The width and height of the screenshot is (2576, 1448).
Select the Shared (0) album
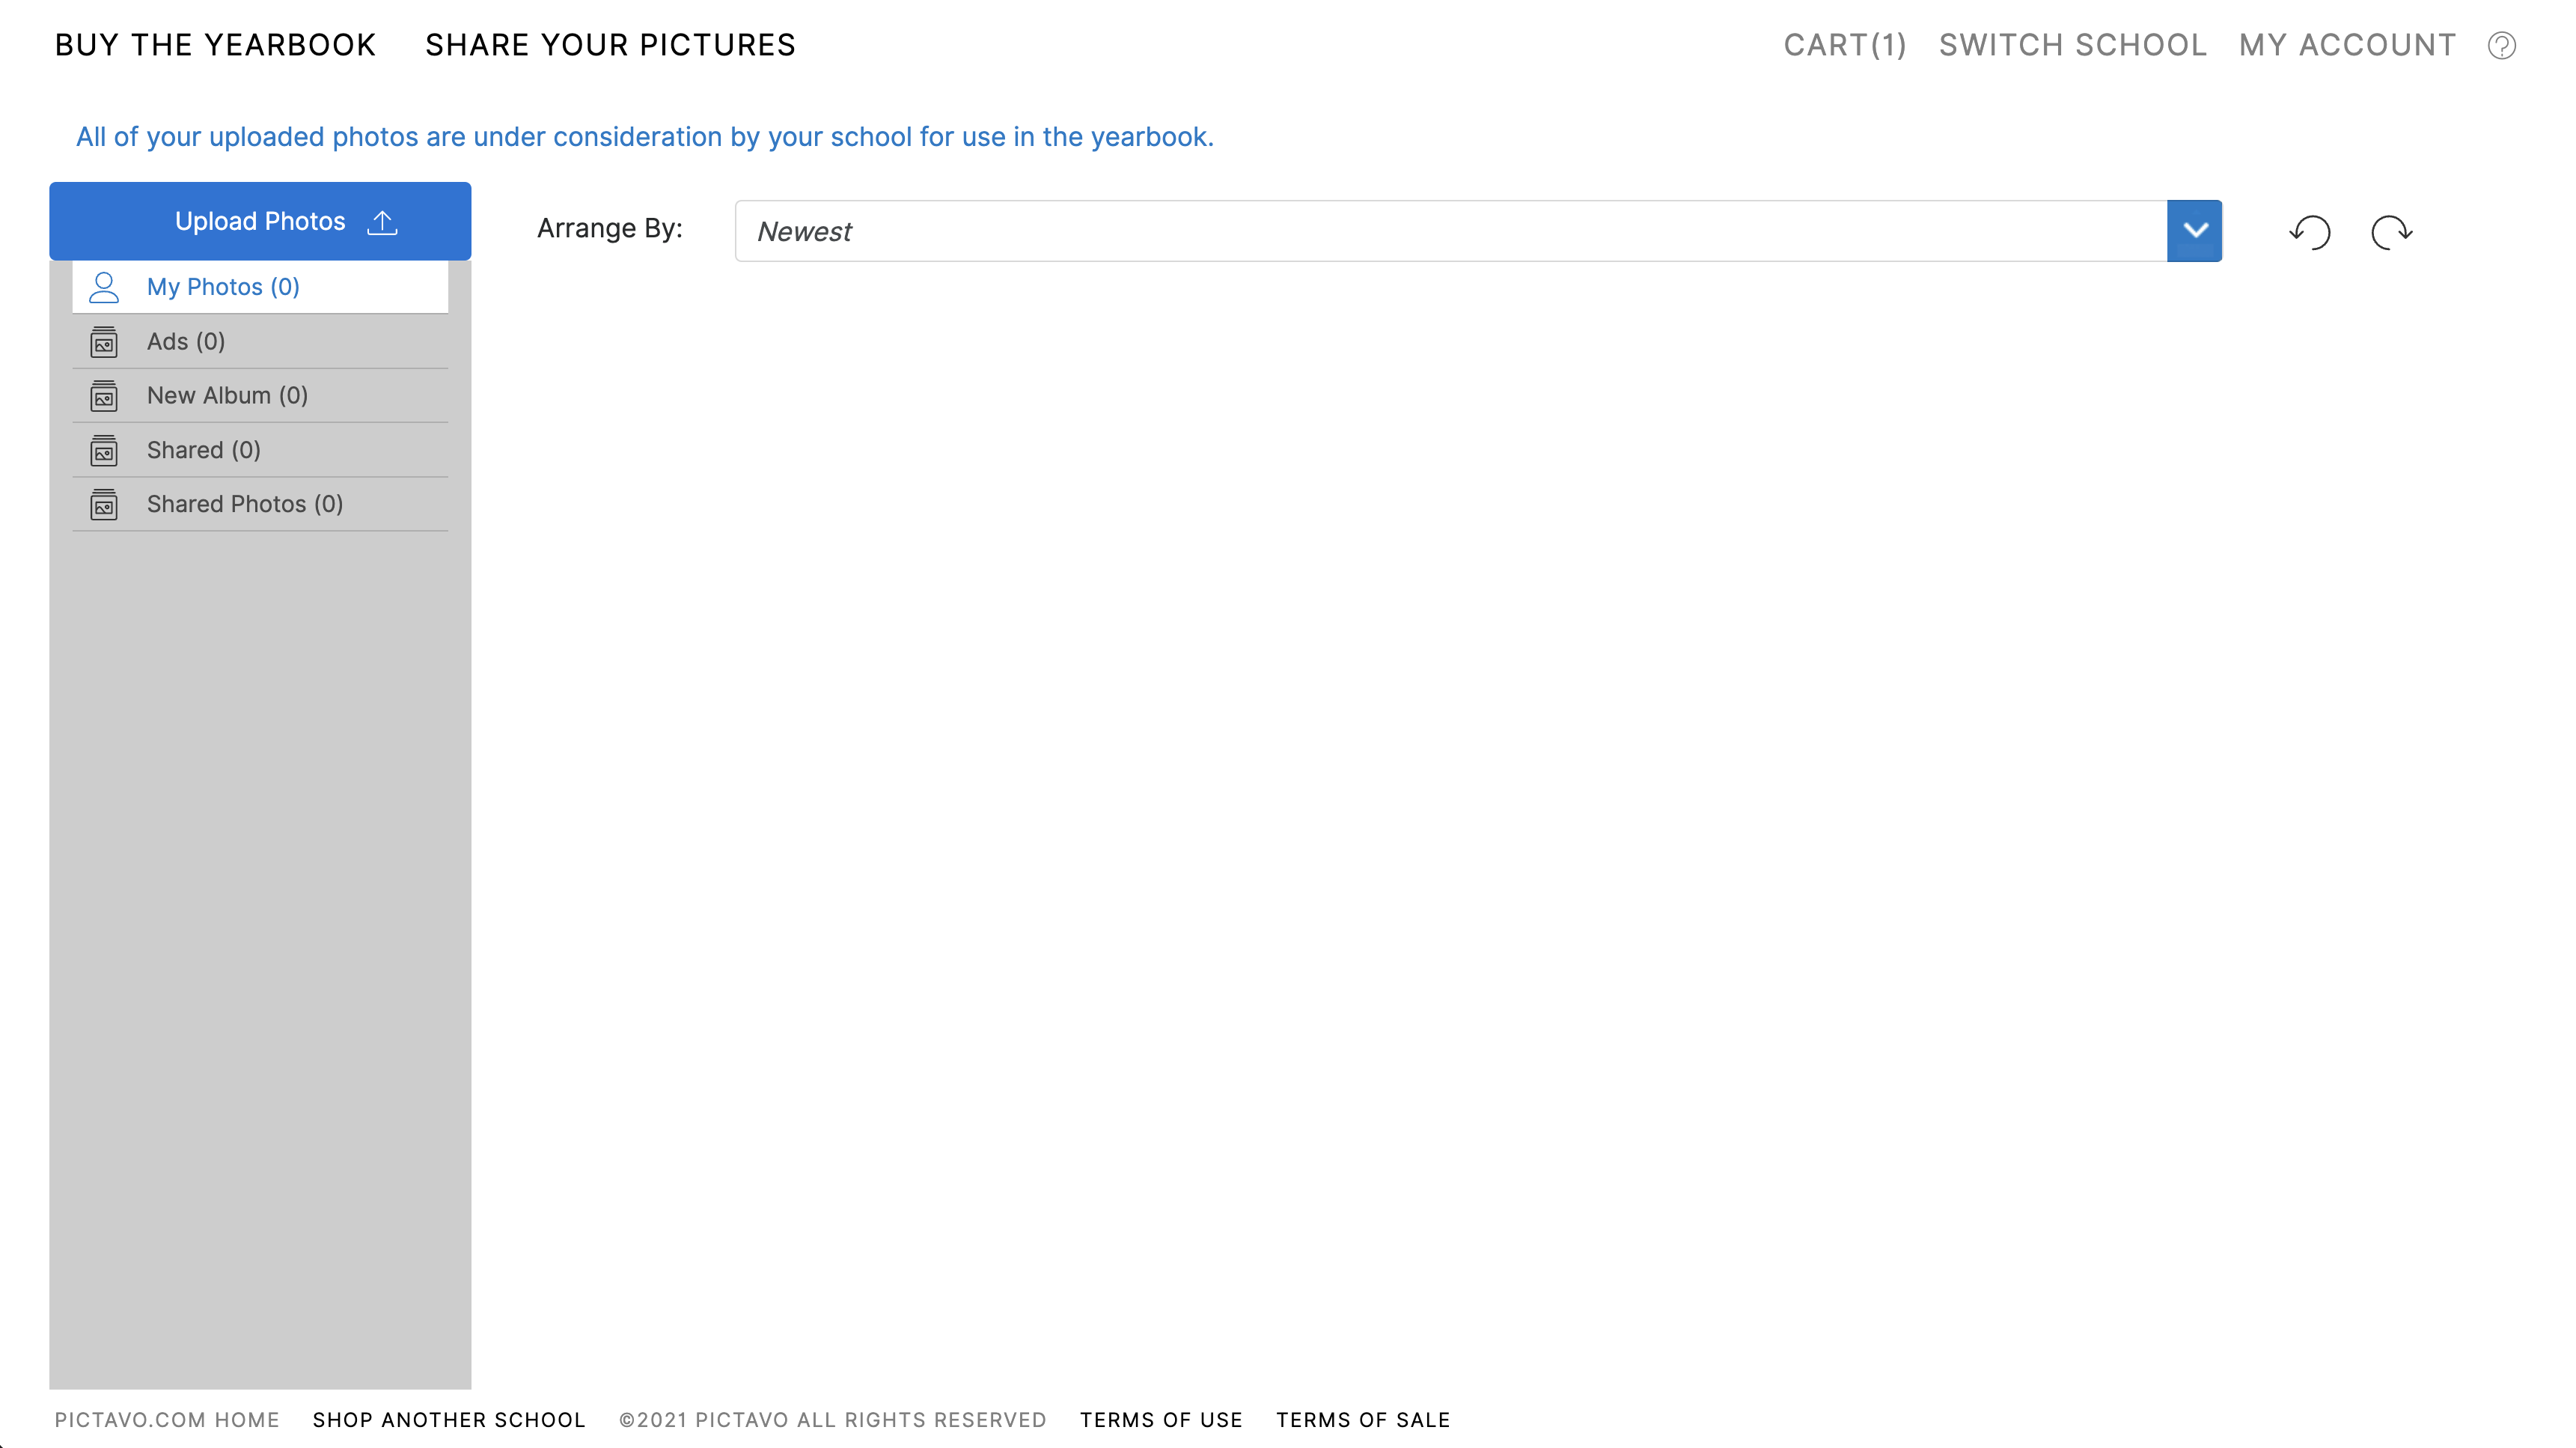[x=260, y=449]
